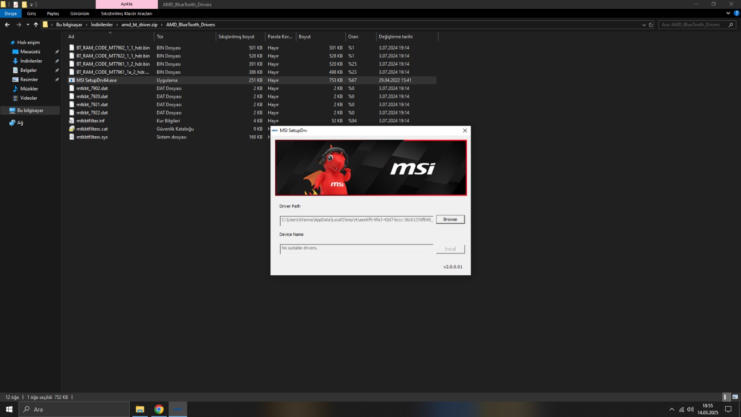Screen dimensions: 741x417
Task: Open Masaüstü in quick access
Action: point(30,51)
